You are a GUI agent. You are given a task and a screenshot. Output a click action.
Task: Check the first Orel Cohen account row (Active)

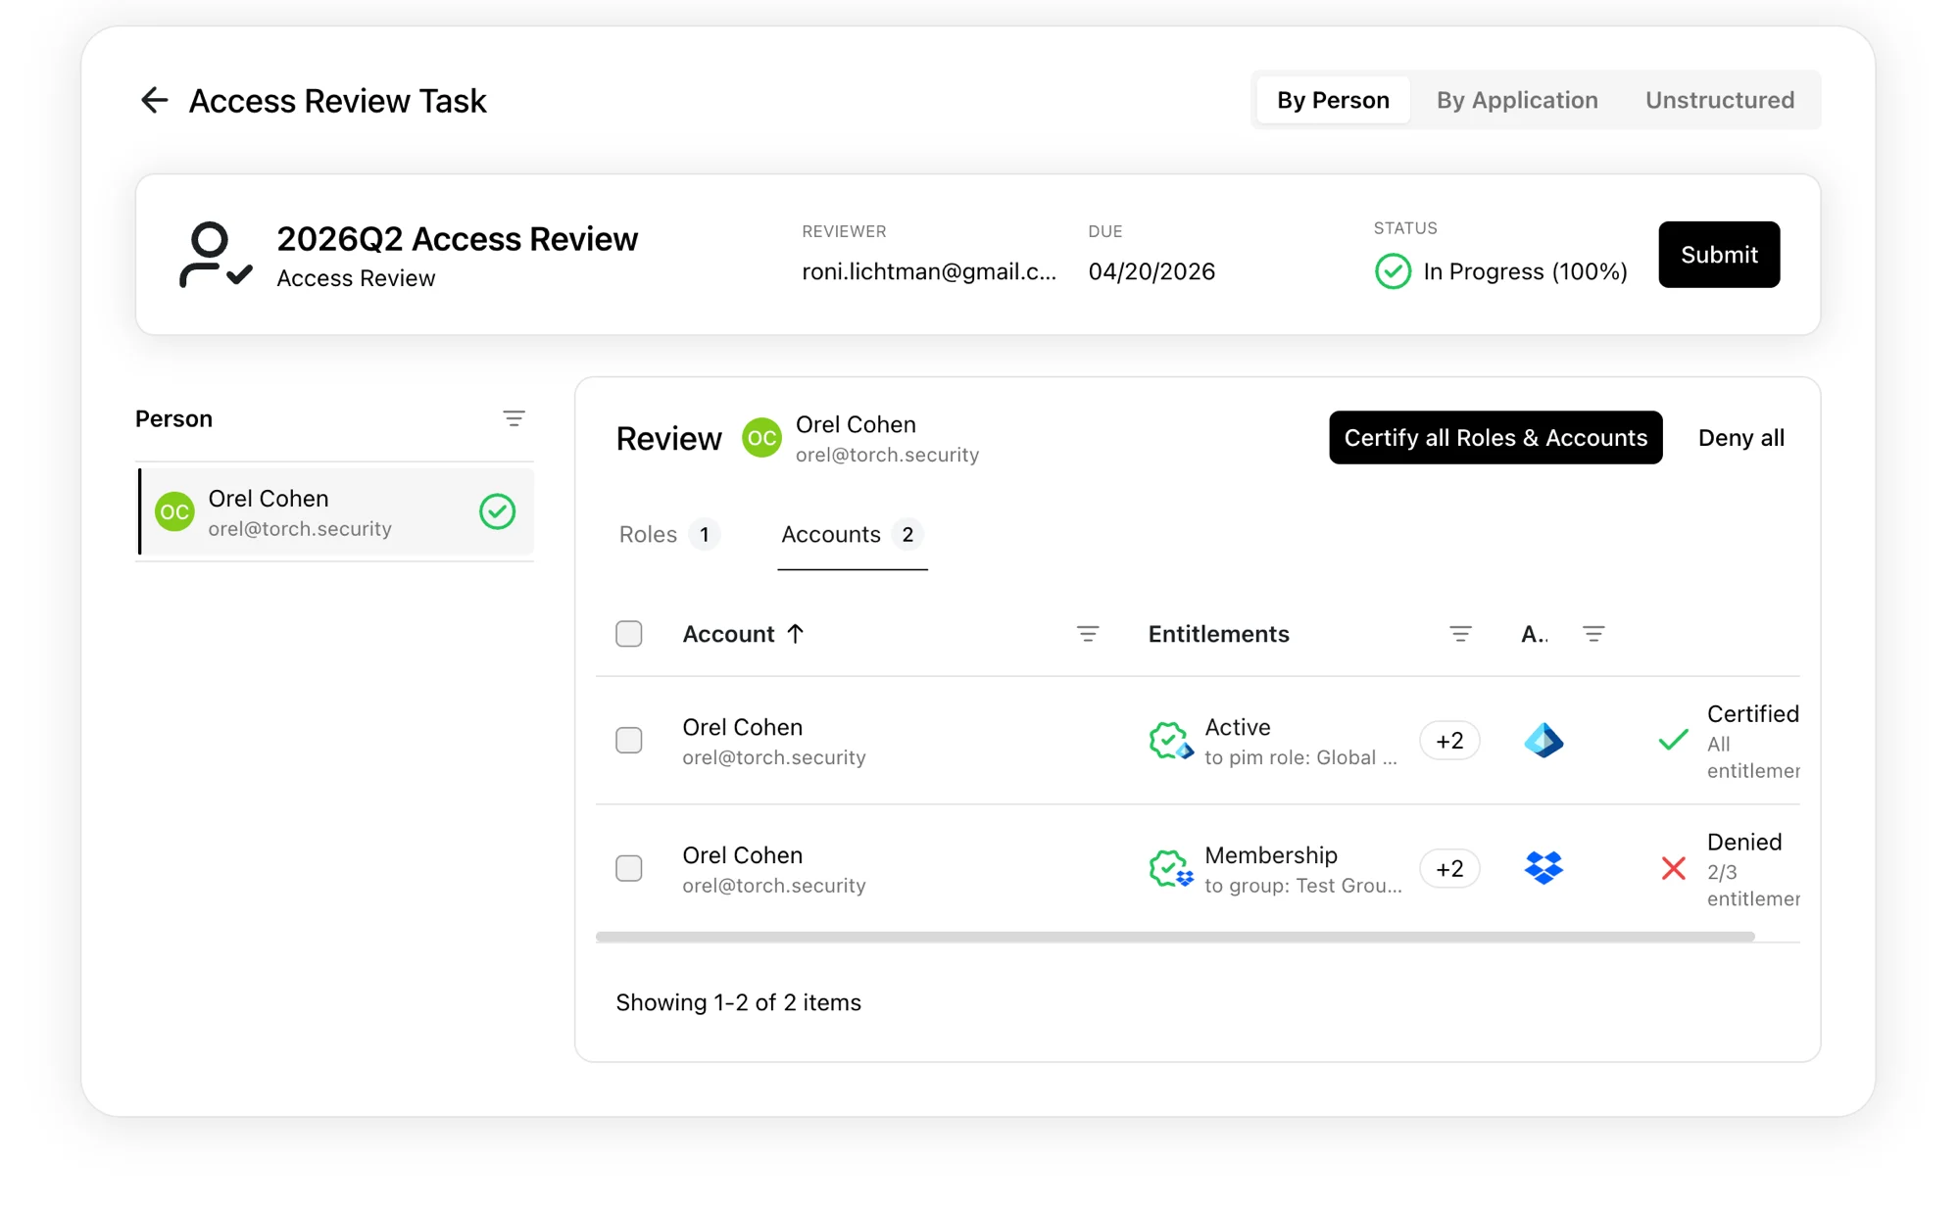tap(629, 740)
